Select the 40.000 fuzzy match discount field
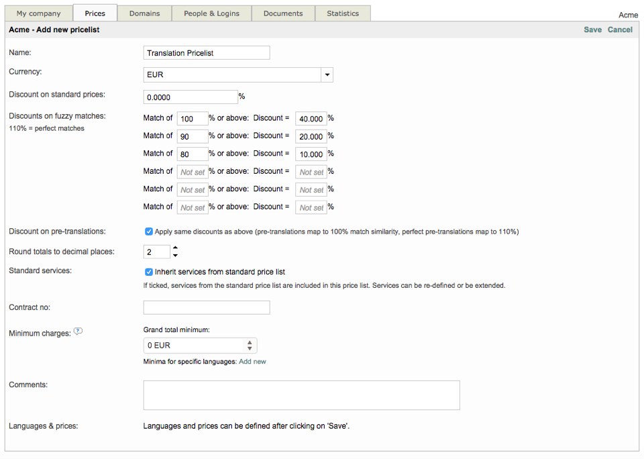The width and height of the screenshot is (644, 459). tap(311, 119)
